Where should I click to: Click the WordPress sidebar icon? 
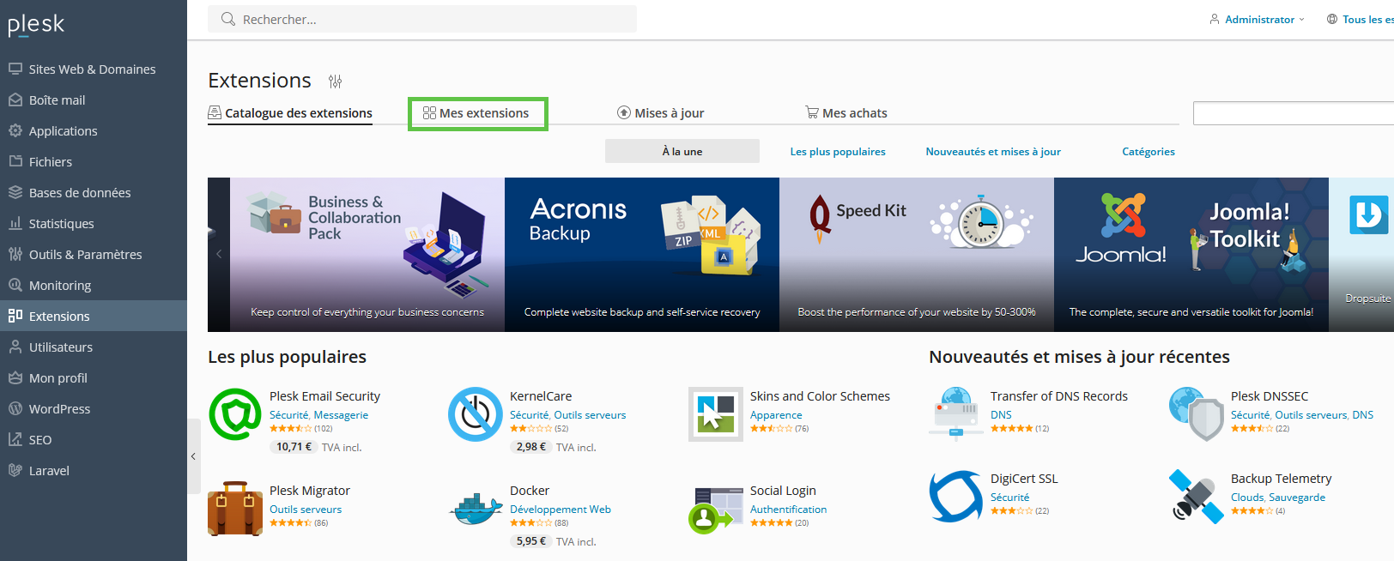(x=15, y=408)
